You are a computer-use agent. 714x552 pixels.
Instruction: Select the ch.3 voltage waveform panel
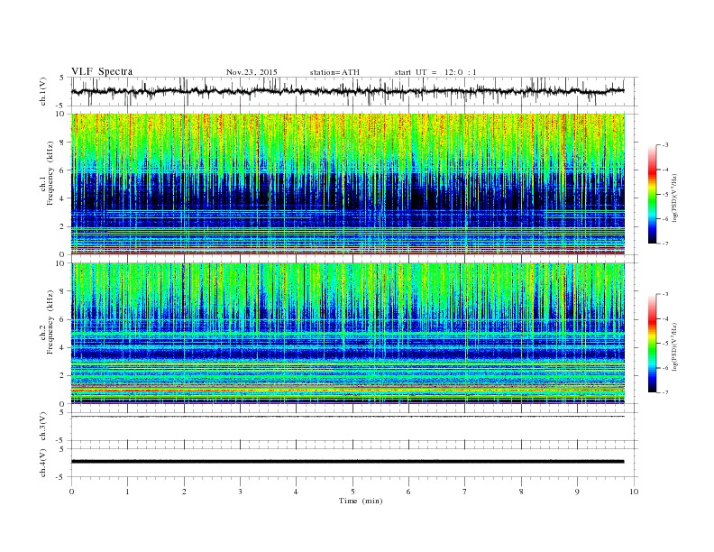click(x=354, y=427)
